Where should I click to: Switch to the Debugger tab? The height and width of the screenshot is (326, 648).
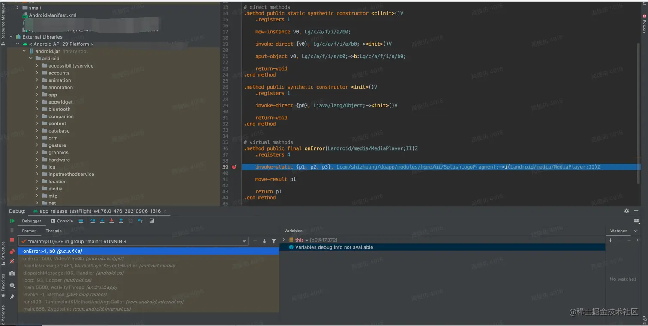[32, 221]
